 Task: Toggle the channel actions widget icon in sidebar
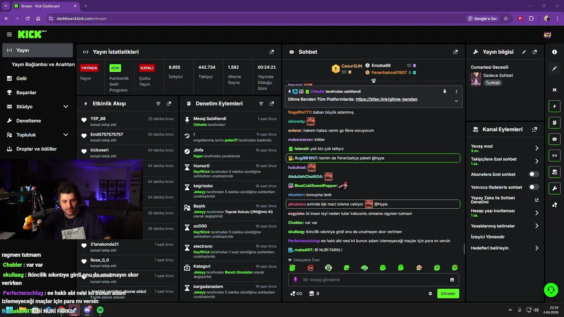pos(554,172)
